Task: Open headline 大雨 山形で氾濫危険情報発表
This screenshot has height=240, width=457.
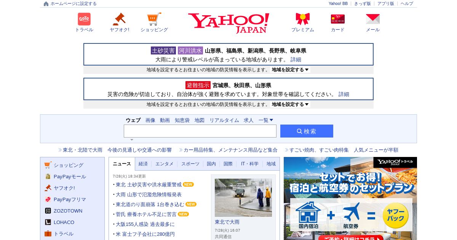Action: tap(149, 194)
